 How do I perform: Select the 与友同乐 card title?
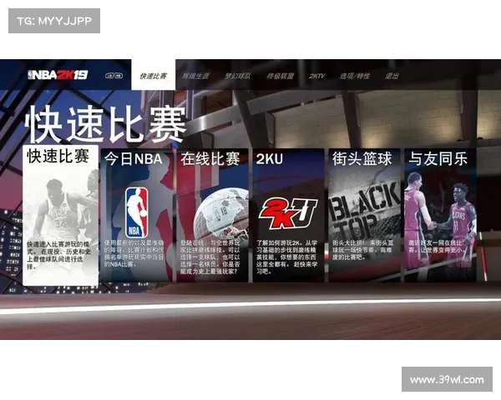tap(438, 159)
